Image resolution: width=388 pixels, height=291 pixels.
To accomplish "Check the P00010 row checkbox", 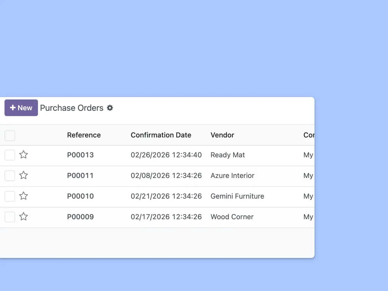I will click(10, 196).
